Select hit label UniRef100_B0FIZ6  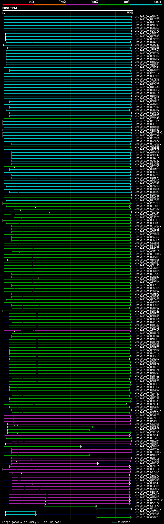pyautogui.click(x=147, y=413)
